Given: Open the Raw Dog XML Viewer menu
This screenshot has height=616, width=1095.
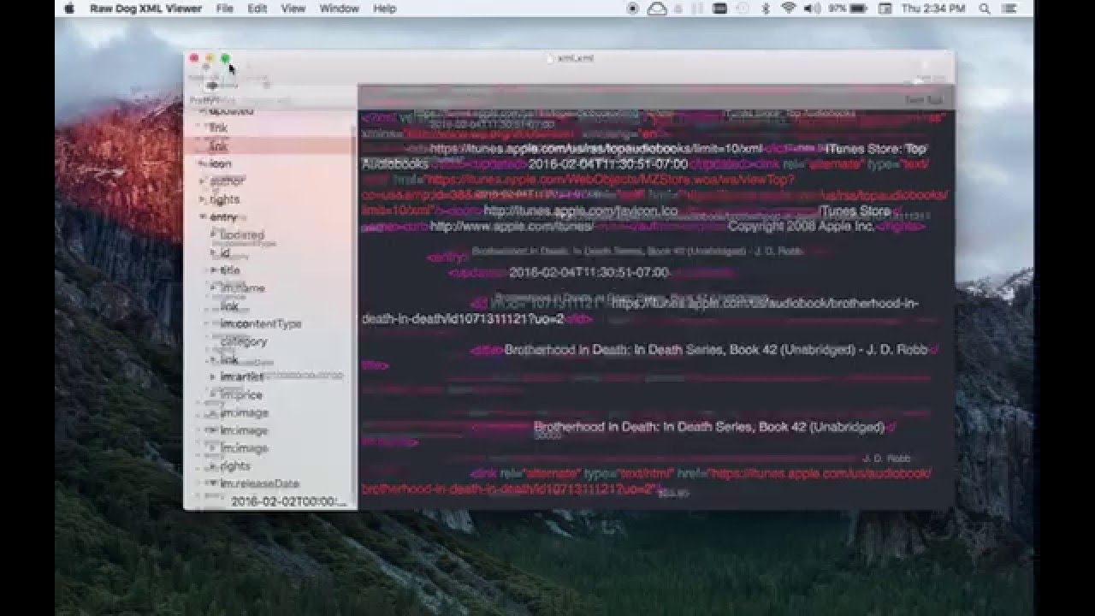Looking at the screenshot, I should coord(145,9).
